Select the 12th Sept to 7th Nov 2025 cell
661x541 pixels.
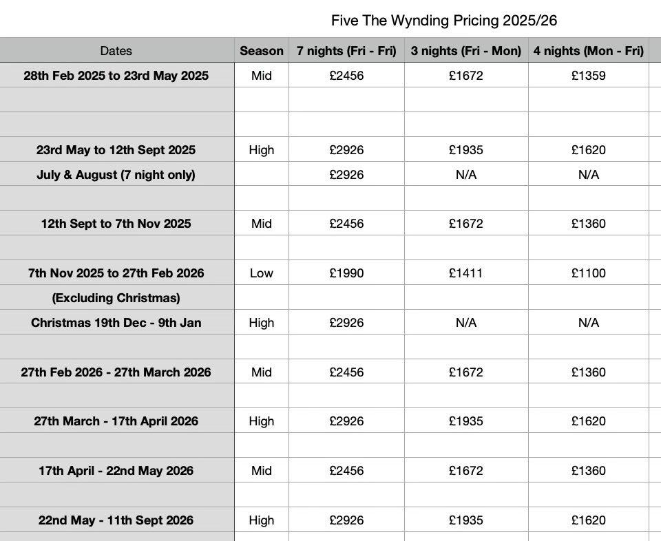[116, 224]
